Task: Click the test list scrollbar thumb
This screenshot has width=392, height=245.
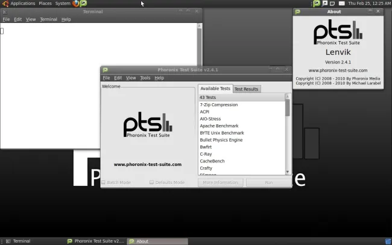Action: coord(288,107)
